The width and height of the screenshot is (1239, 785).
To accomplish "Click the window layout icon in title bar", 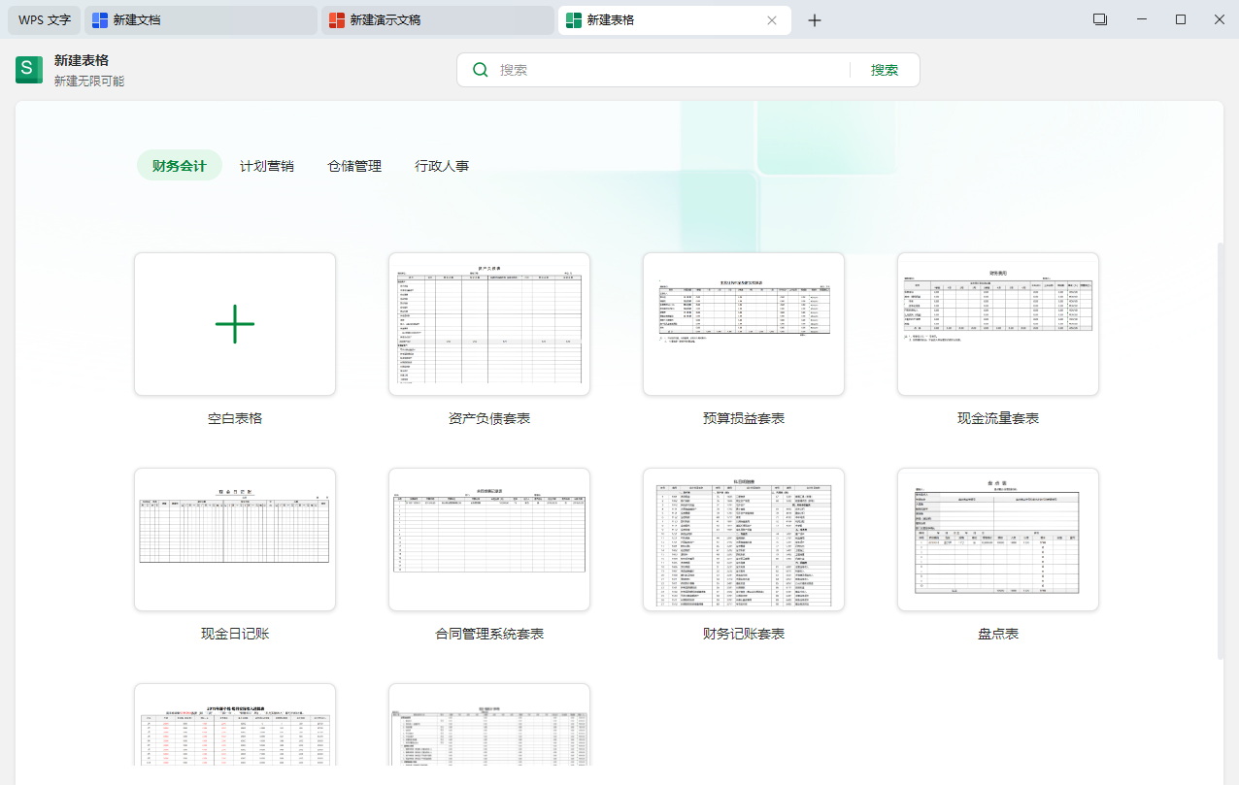I will click(1100, 19).
